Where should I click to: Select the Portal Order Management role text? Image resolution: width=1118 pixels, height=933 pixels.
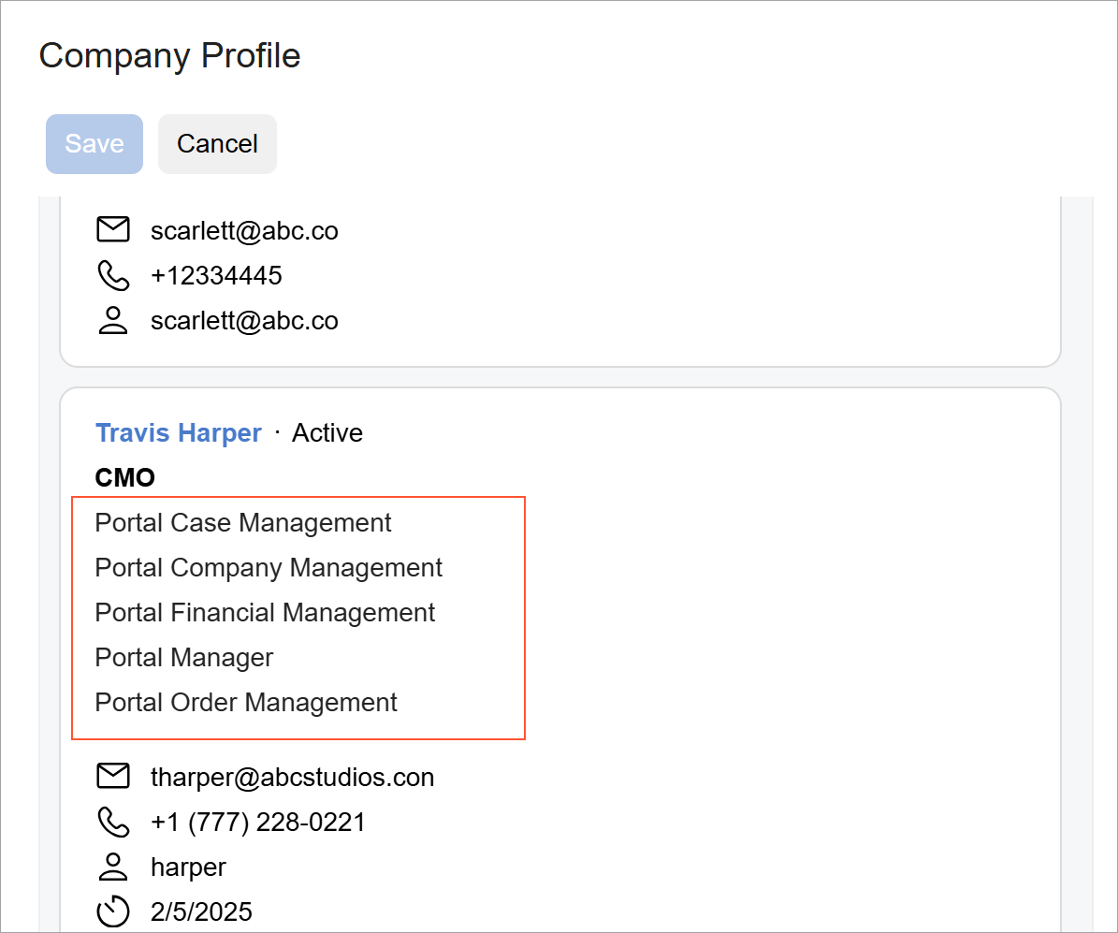(246, 703)
